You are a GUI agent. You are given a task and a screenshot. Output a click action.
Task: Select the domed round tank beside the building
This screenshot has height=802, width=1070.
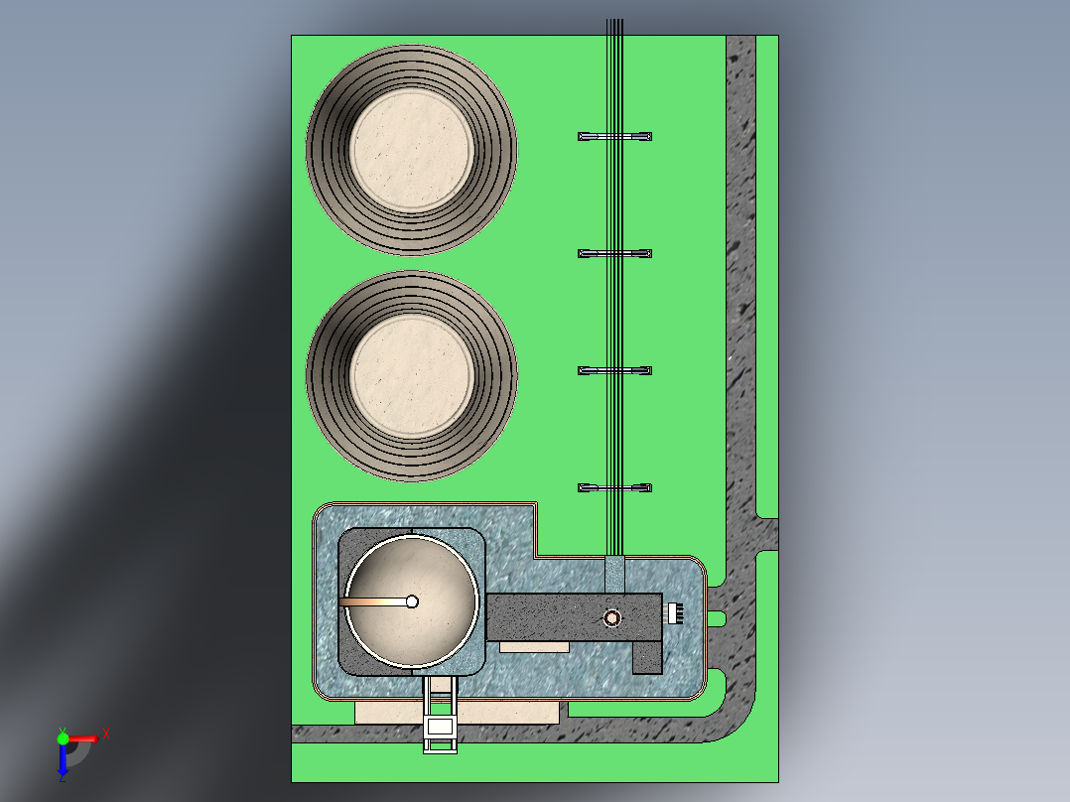(412, 601)
